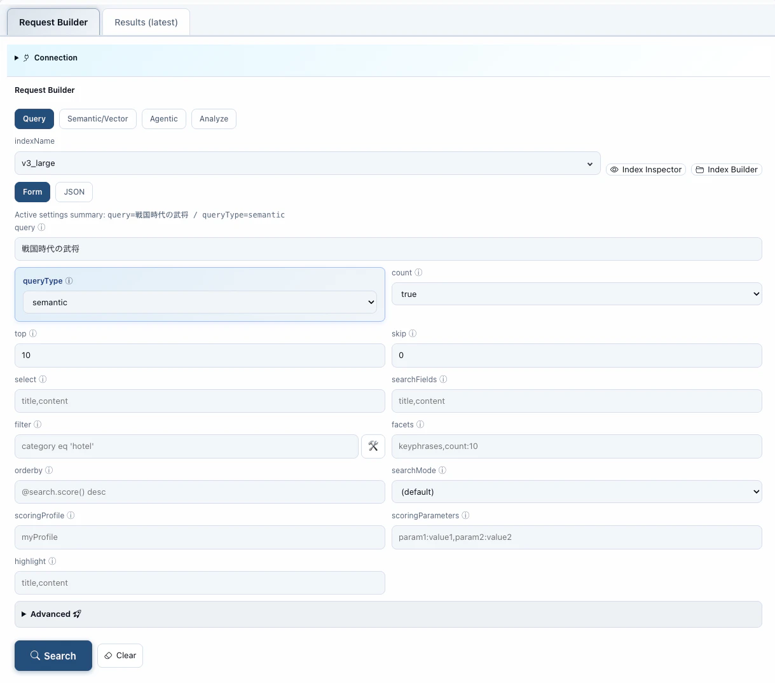The width and height of the screenshot is (775, 683).
Task: Switch to Agentic mode
Action: [x=164, y=119]
